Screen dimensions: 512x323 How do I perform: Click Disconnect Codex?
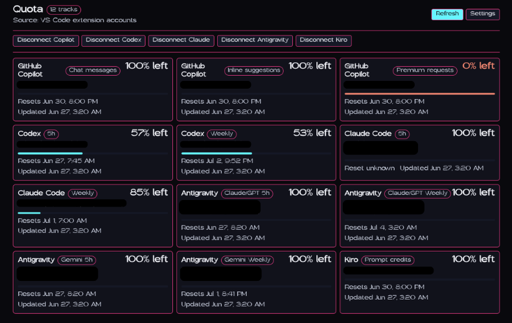click(x=113, y=41)
